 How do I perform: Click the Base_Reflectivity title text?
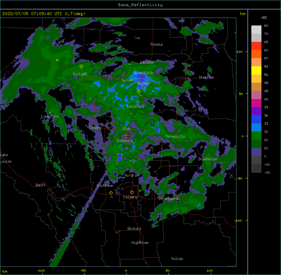[x=140, y=5]
